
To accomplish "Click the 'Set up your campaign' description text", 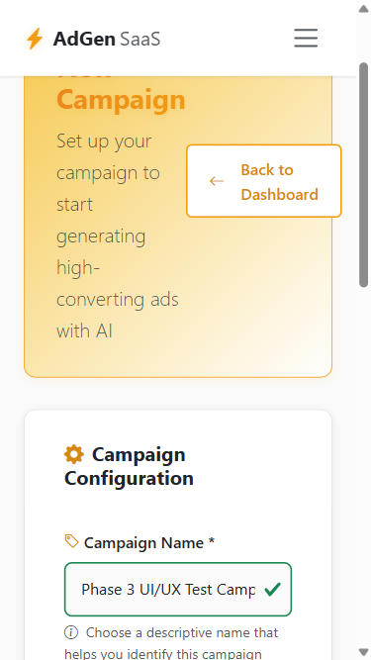I will [118, 236].
